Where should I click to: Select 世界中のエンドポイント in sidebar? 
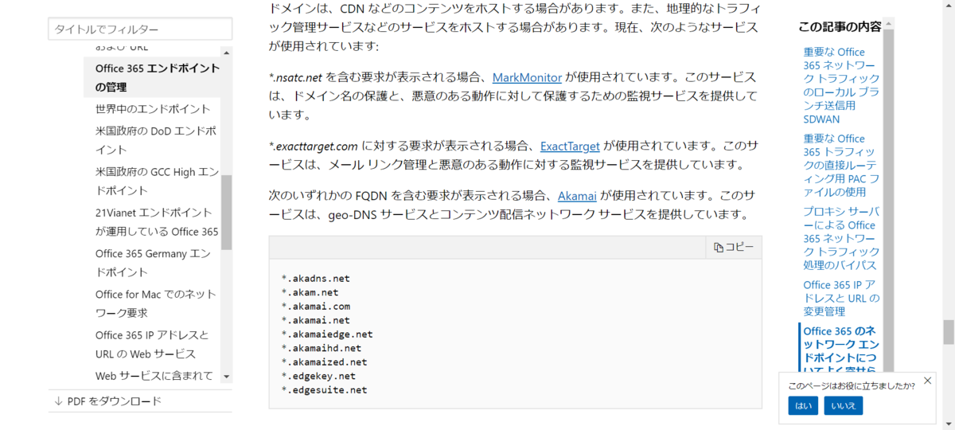153,109
